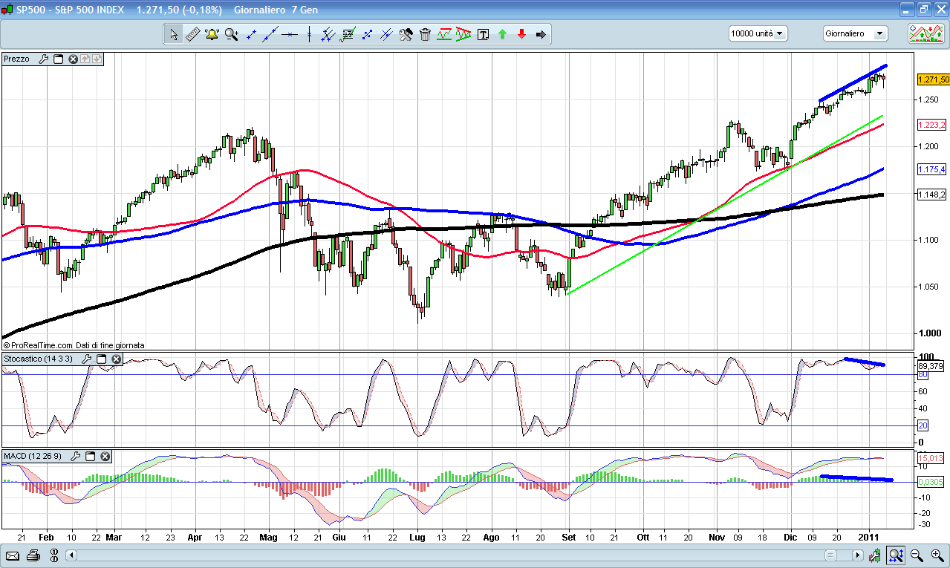Select the magnifier zoom tool in toolbar
Image resolution: width=950 pixels, height=568 pixels.
(x=231, y=34)
